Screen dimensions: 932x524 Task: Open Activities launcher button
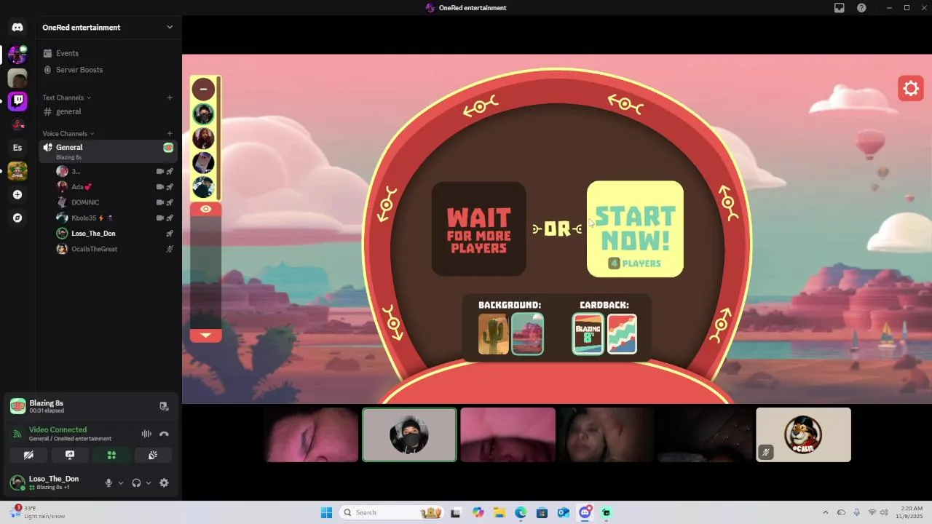(111, 455)
